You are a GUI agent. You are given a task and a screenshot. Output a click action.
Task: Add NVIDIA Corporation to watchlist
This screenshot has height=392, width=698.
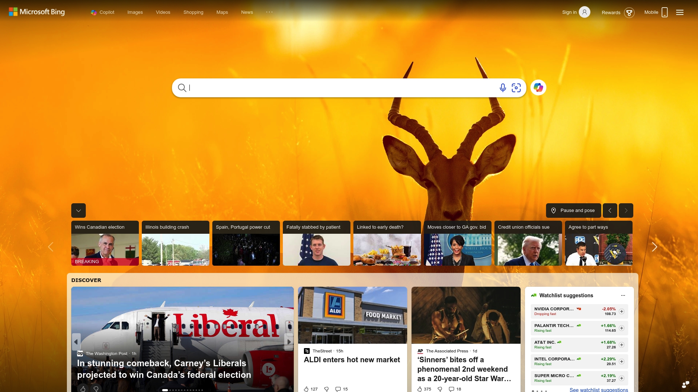coord(622,311)
